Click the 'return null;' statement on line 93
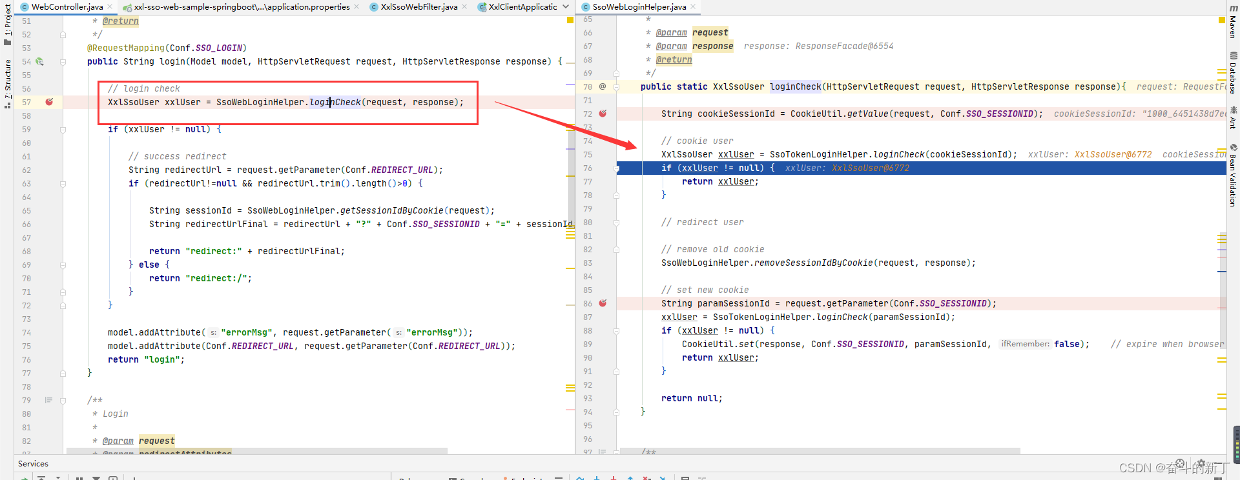The height and width of the screenshot is (480, 1240). [692, 398]
